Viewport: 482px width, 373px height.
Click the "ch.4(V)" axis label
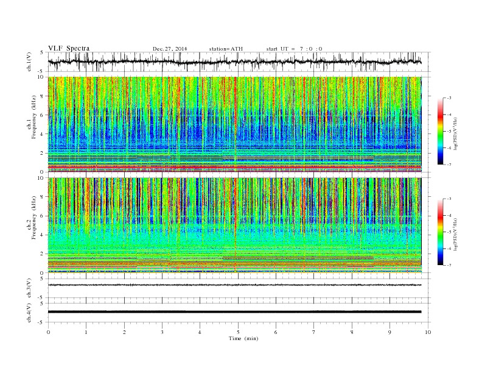point(29,313)
